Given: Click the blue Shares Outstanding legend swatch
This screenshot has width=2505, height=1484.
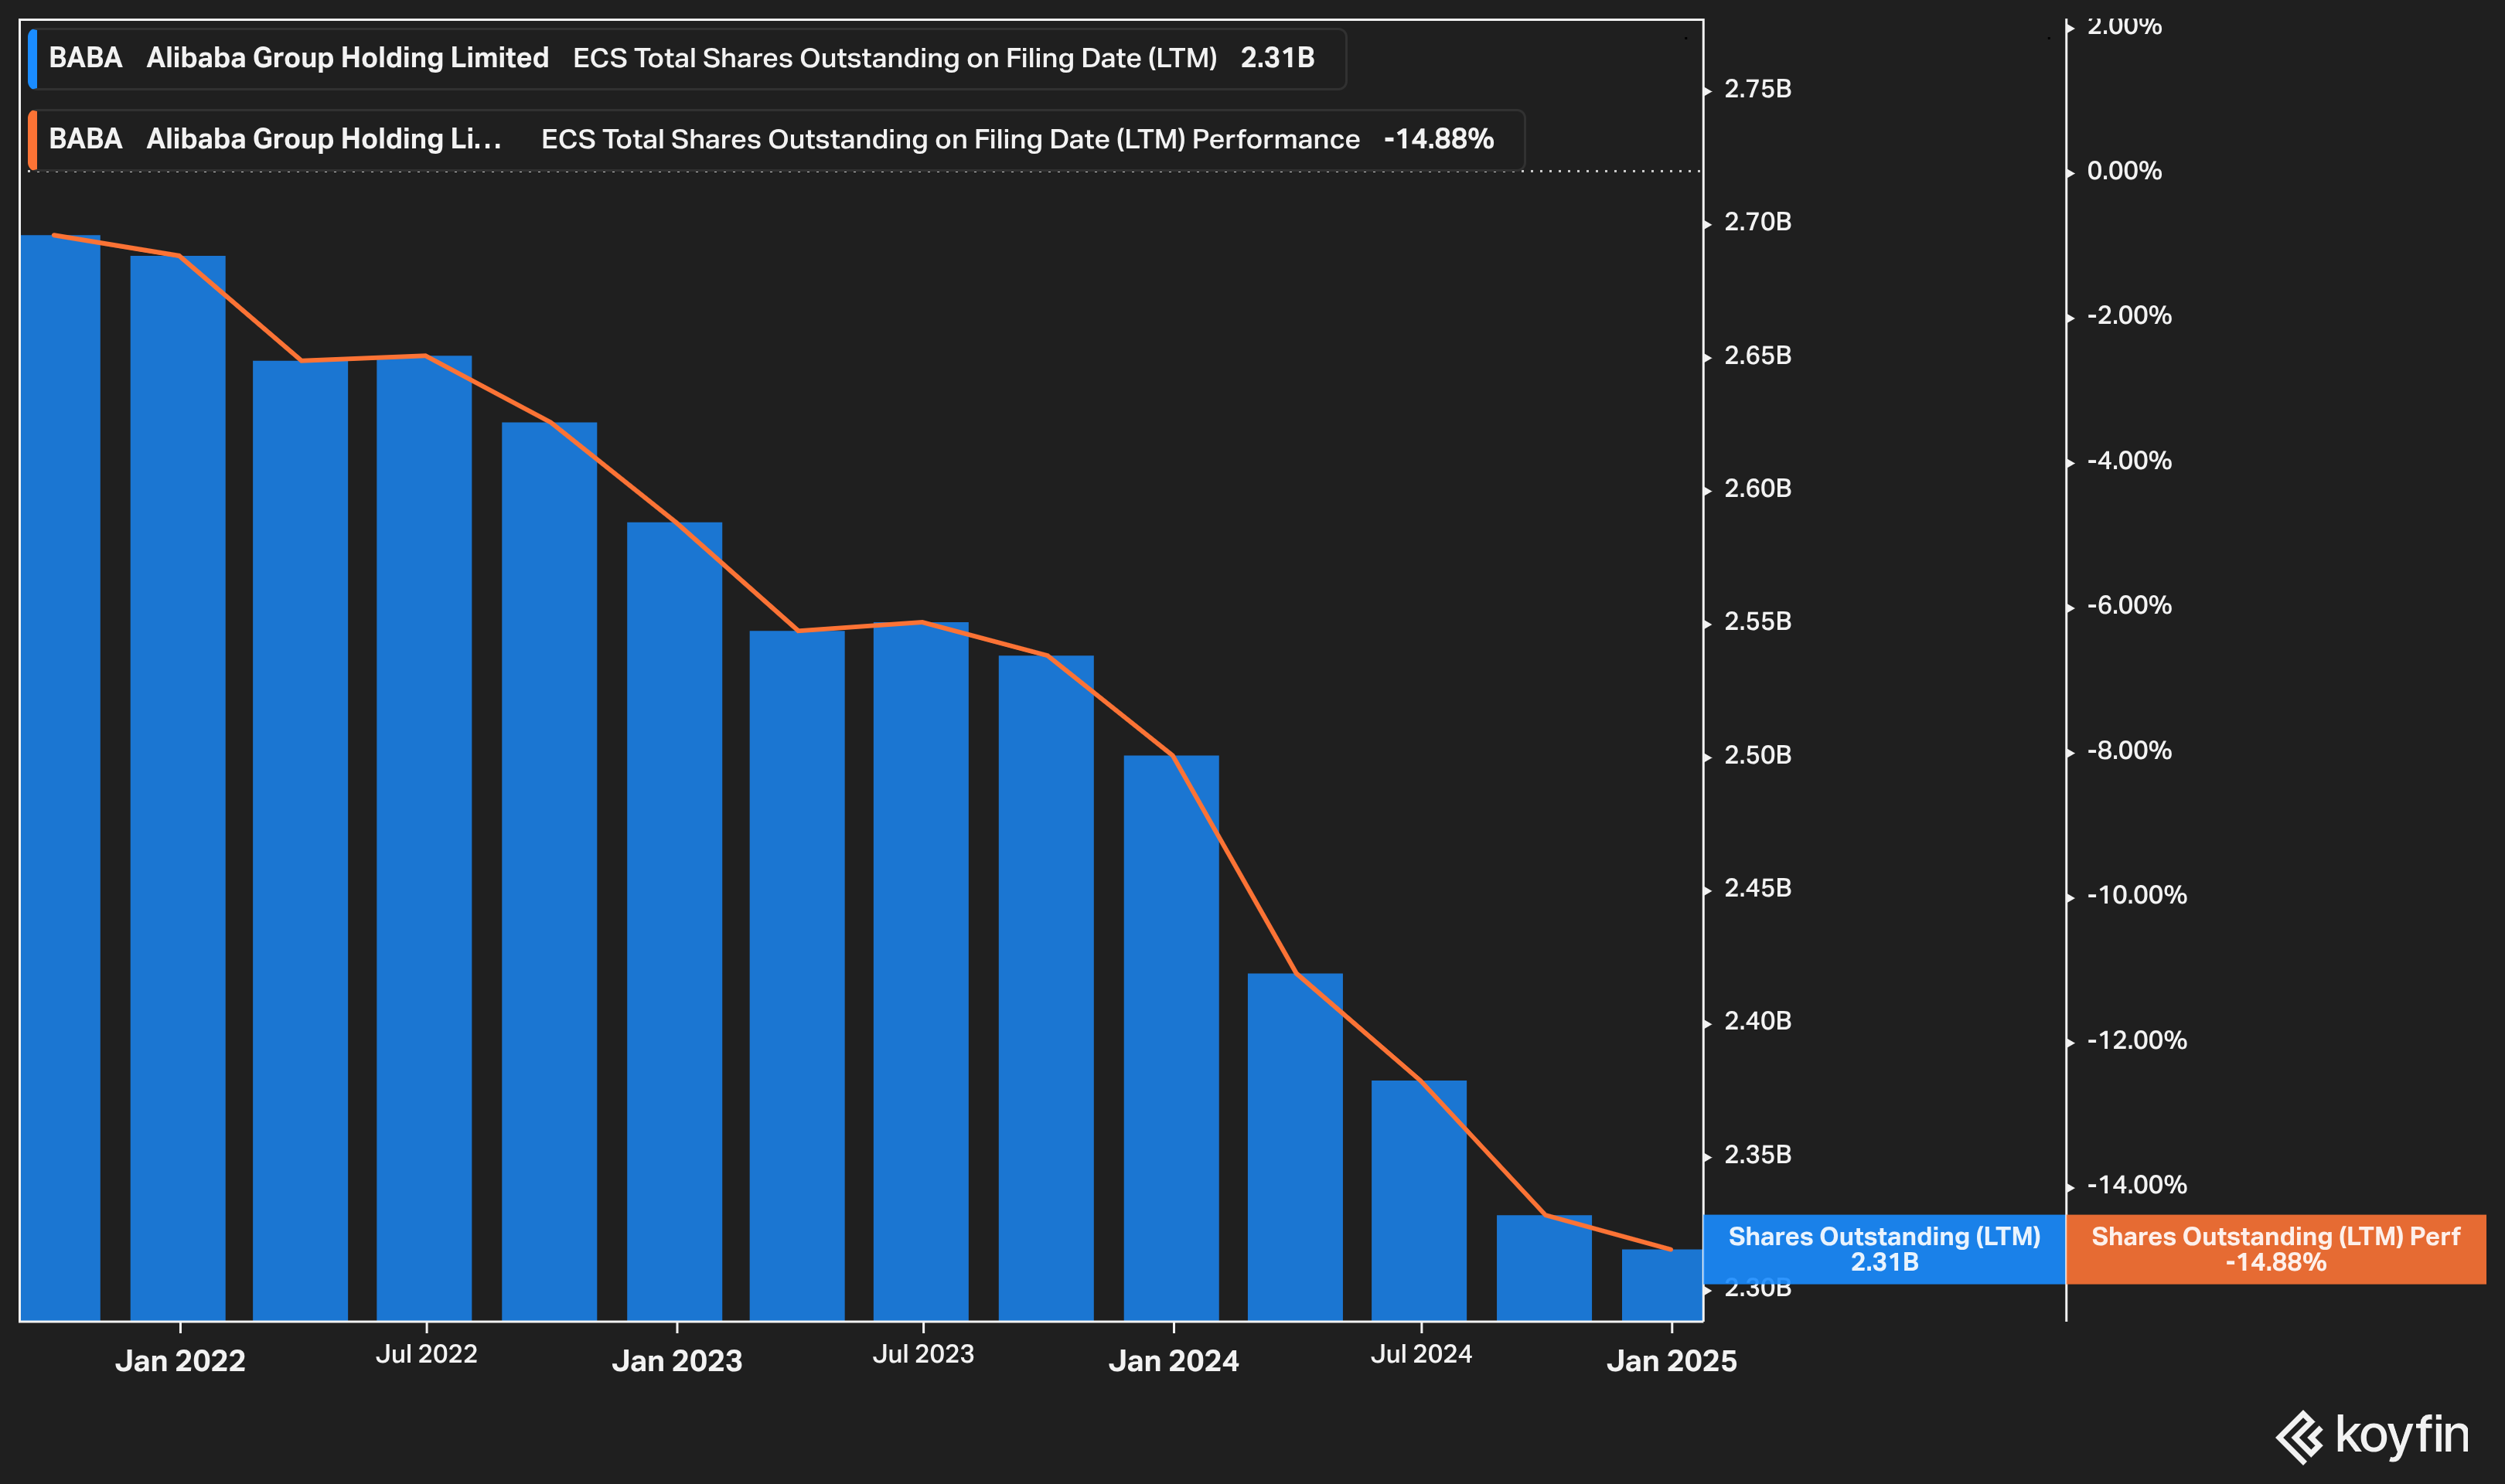Looking at the screenshot, I should (x=33, y=59).
